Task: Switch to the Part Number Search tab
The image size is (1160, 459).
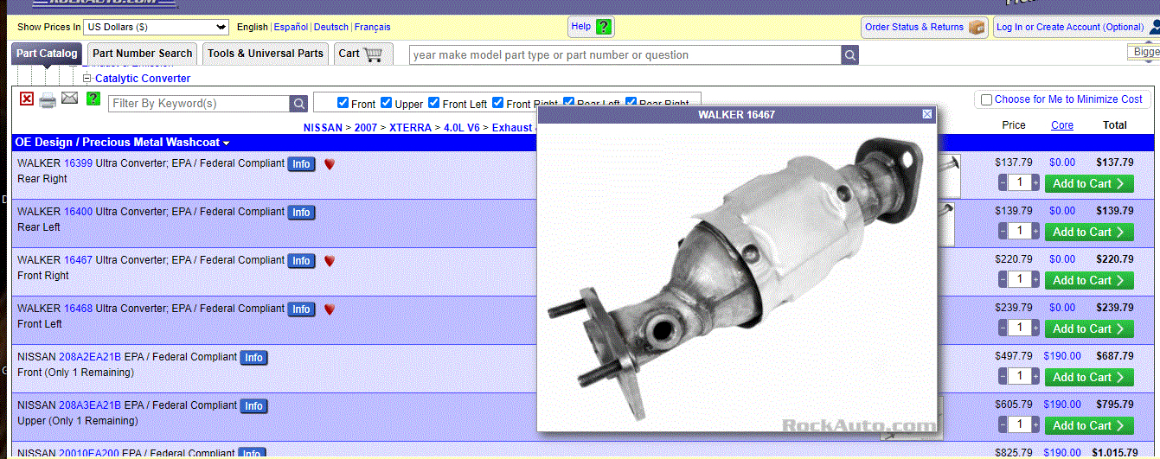Action: tap(143, 54)
